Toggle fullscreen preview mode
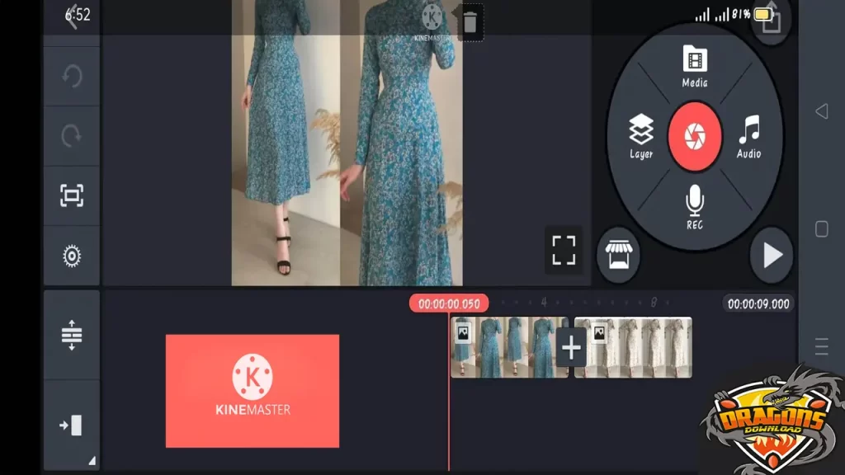 pyautogui.click(x=564, y=249)
